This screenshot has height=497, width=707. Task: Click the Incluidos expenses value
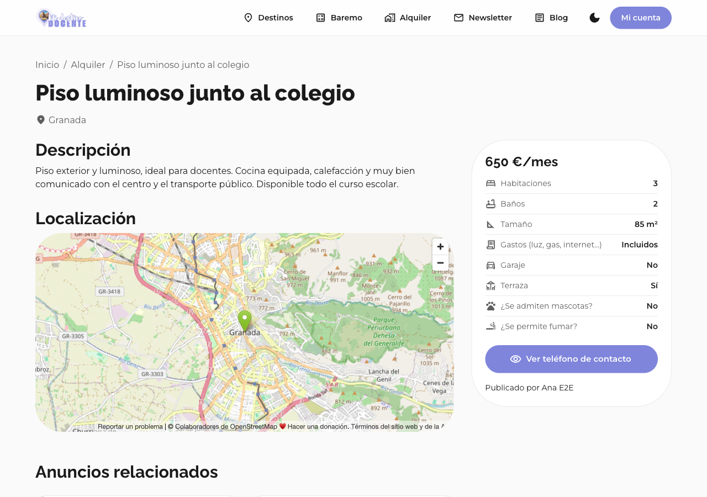640,245
